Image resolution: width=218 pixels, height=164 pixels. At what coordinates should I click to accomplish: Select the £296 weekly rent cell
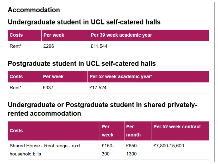click(x=49, y=46)
